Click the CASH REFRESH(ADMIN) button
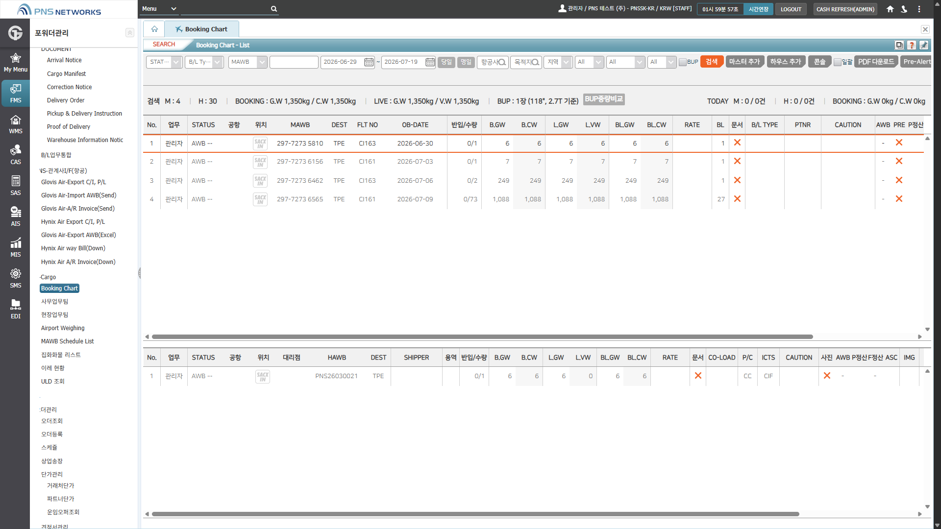Screen dimensions: 941x529 pos(845,9)
